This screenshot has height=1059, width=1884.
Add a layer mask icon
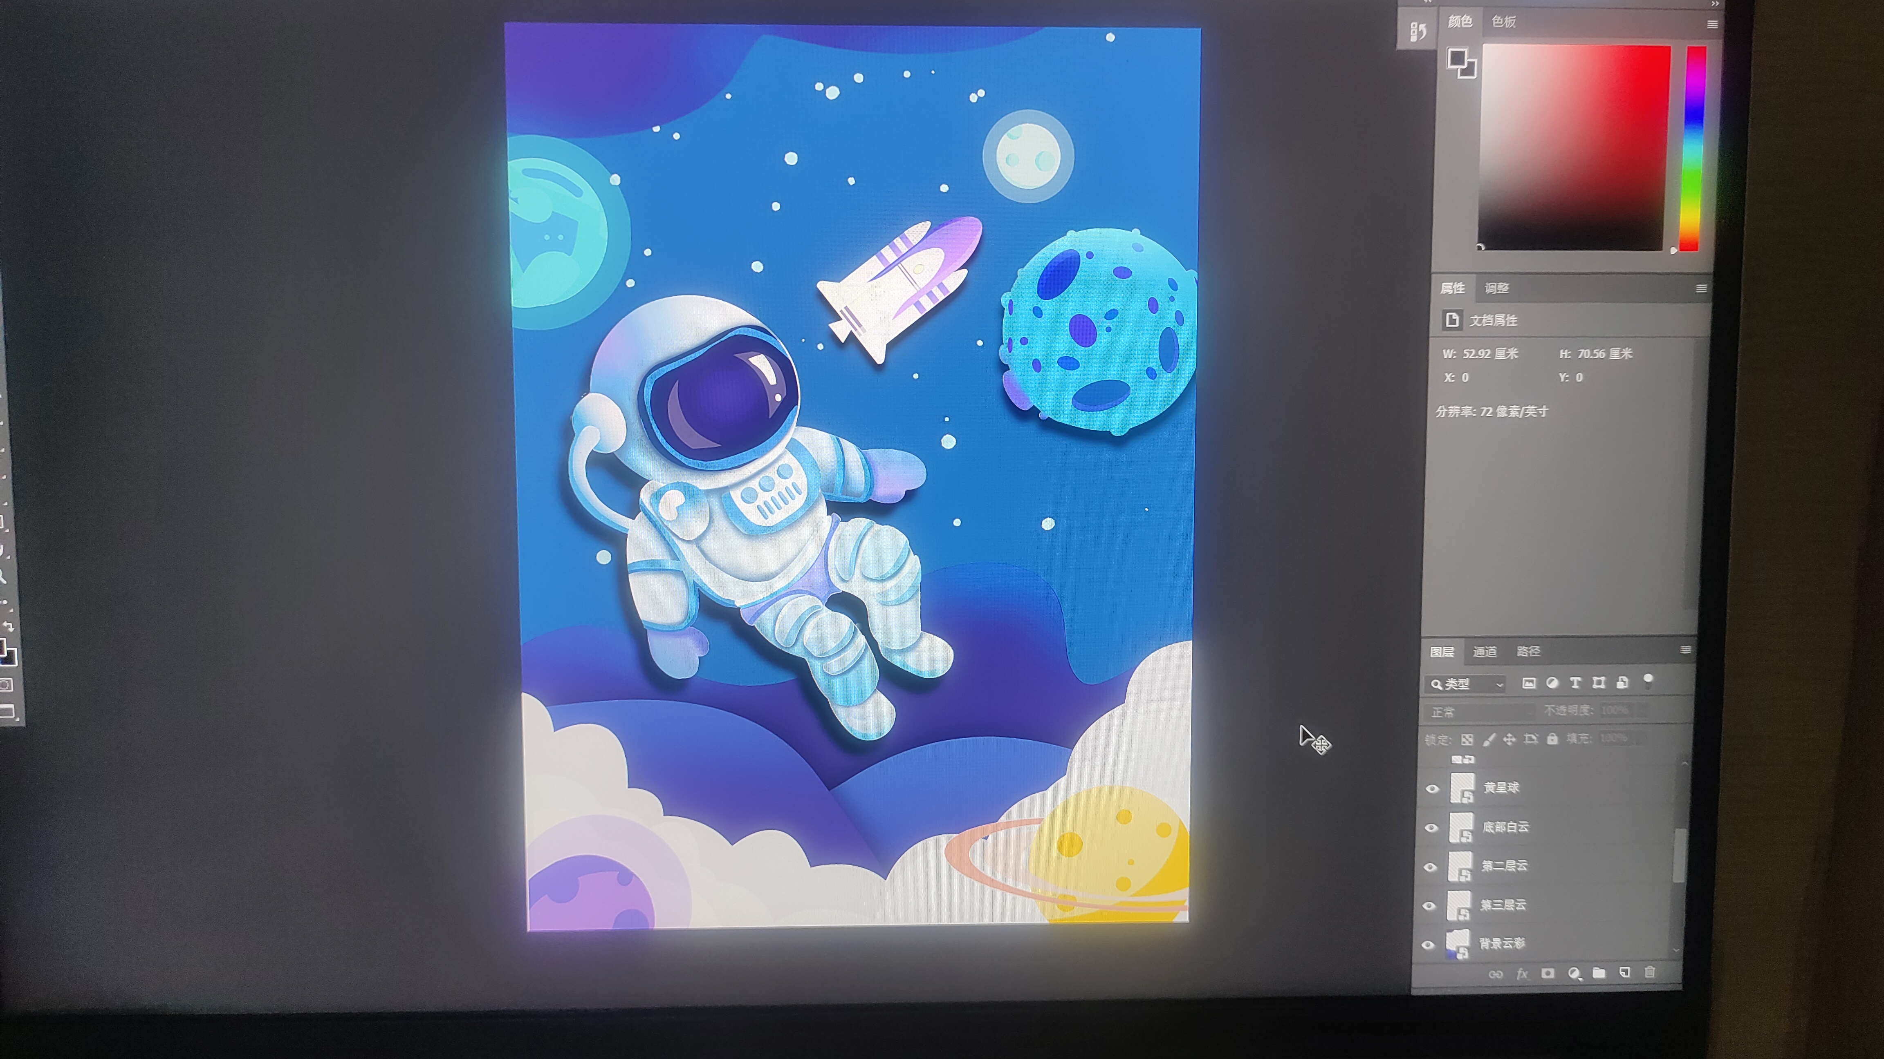(x=1548, y=974)
